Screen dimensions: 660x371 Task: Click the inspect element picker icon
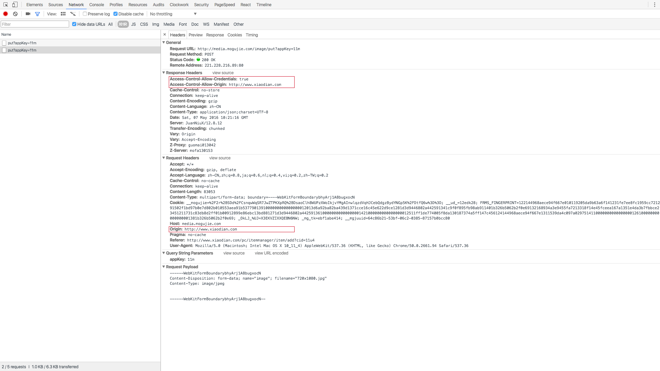(5, 5)
